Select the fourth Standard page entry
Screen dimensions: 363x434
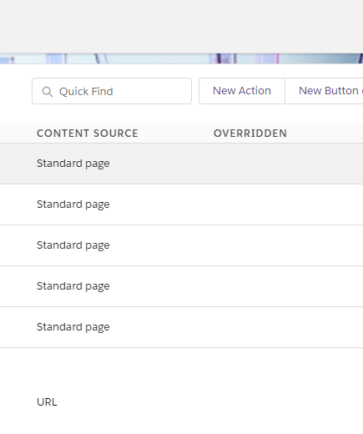coord(73,286)
